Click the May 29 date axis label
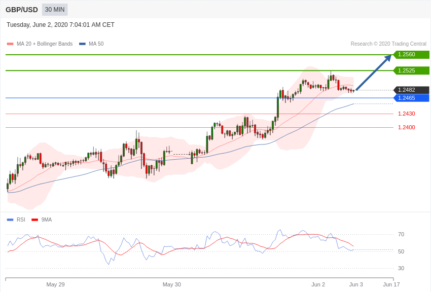431x292 pixels. [56, 284]
